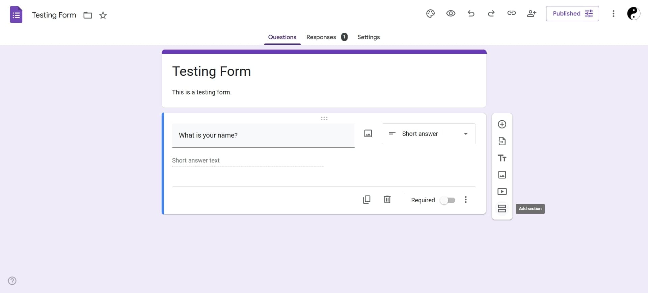Open the Customize theme palette
The image size is (648, 293).
coord(430,13)
